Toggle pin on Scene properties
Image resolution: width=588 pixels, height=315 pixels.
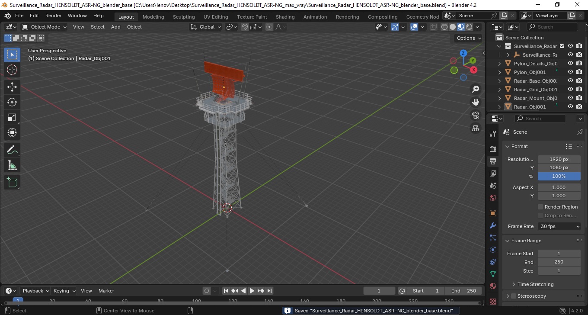point(580,132)
